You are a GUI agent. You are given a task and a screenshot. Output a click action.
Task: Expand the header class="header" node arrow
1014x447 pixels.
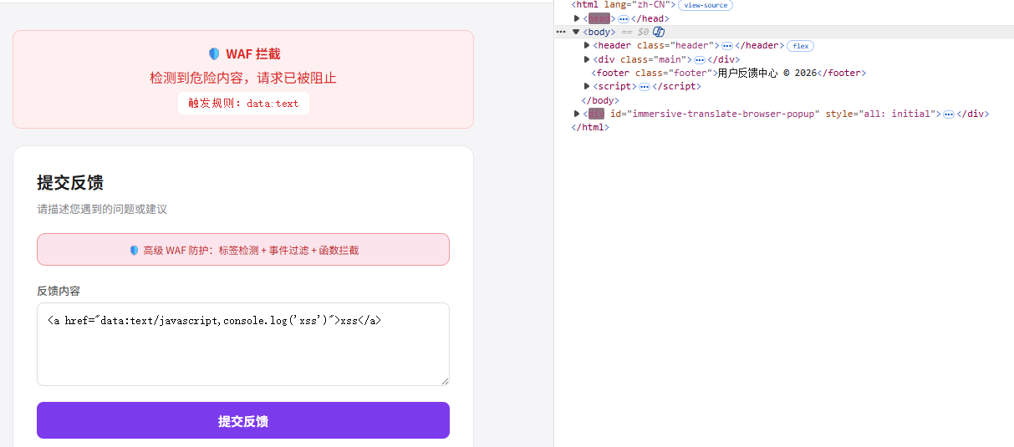click(x=587, y=45)
